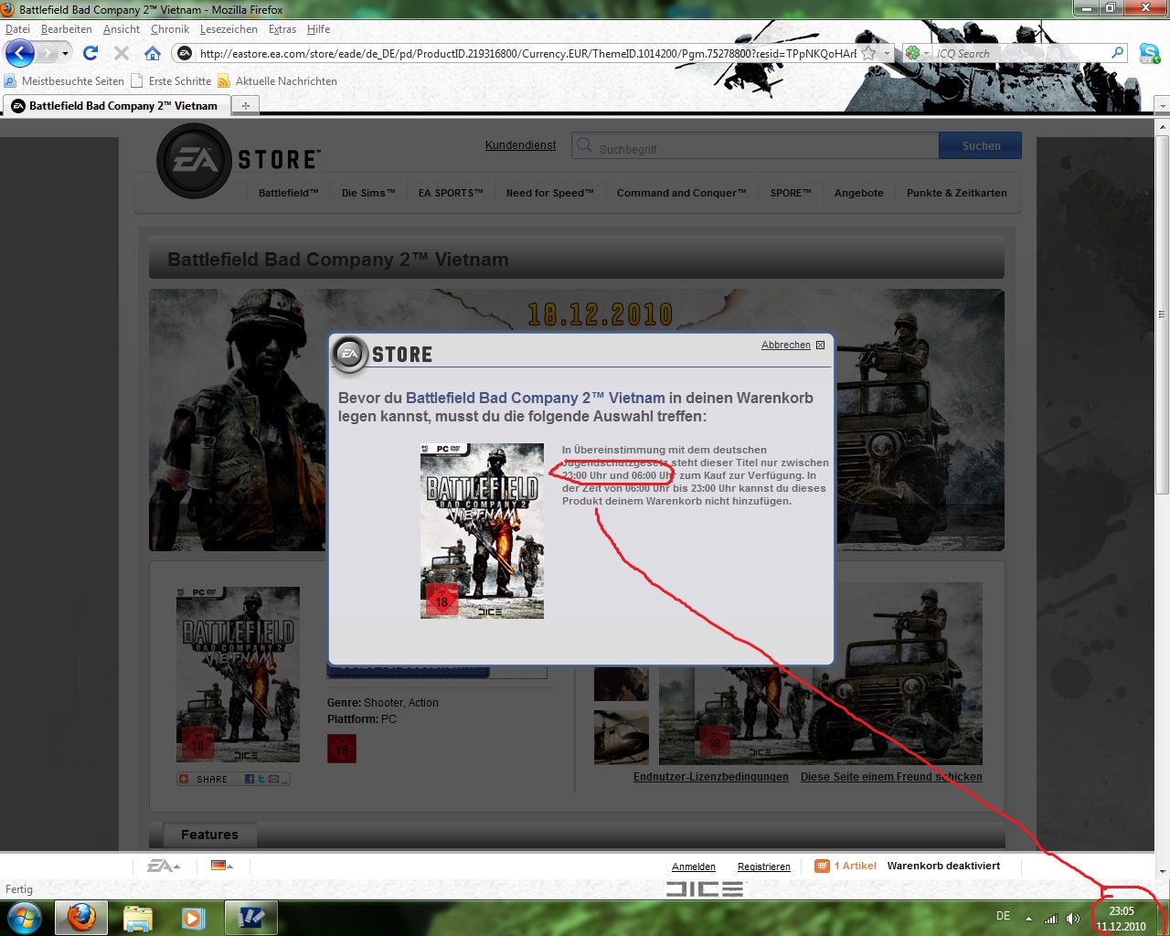The image size is (1170, 936).
Task: Open Aktuelle Nachrichten feed bookmark
Action: tap(277, 80)
